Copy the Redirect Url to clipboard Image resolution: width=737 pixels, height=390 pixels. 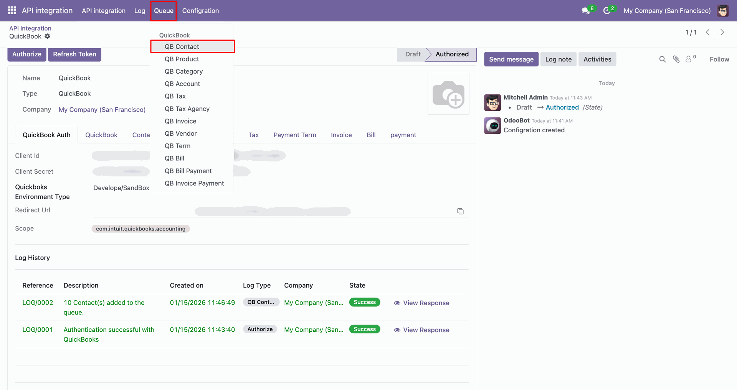tap(461, 211)
